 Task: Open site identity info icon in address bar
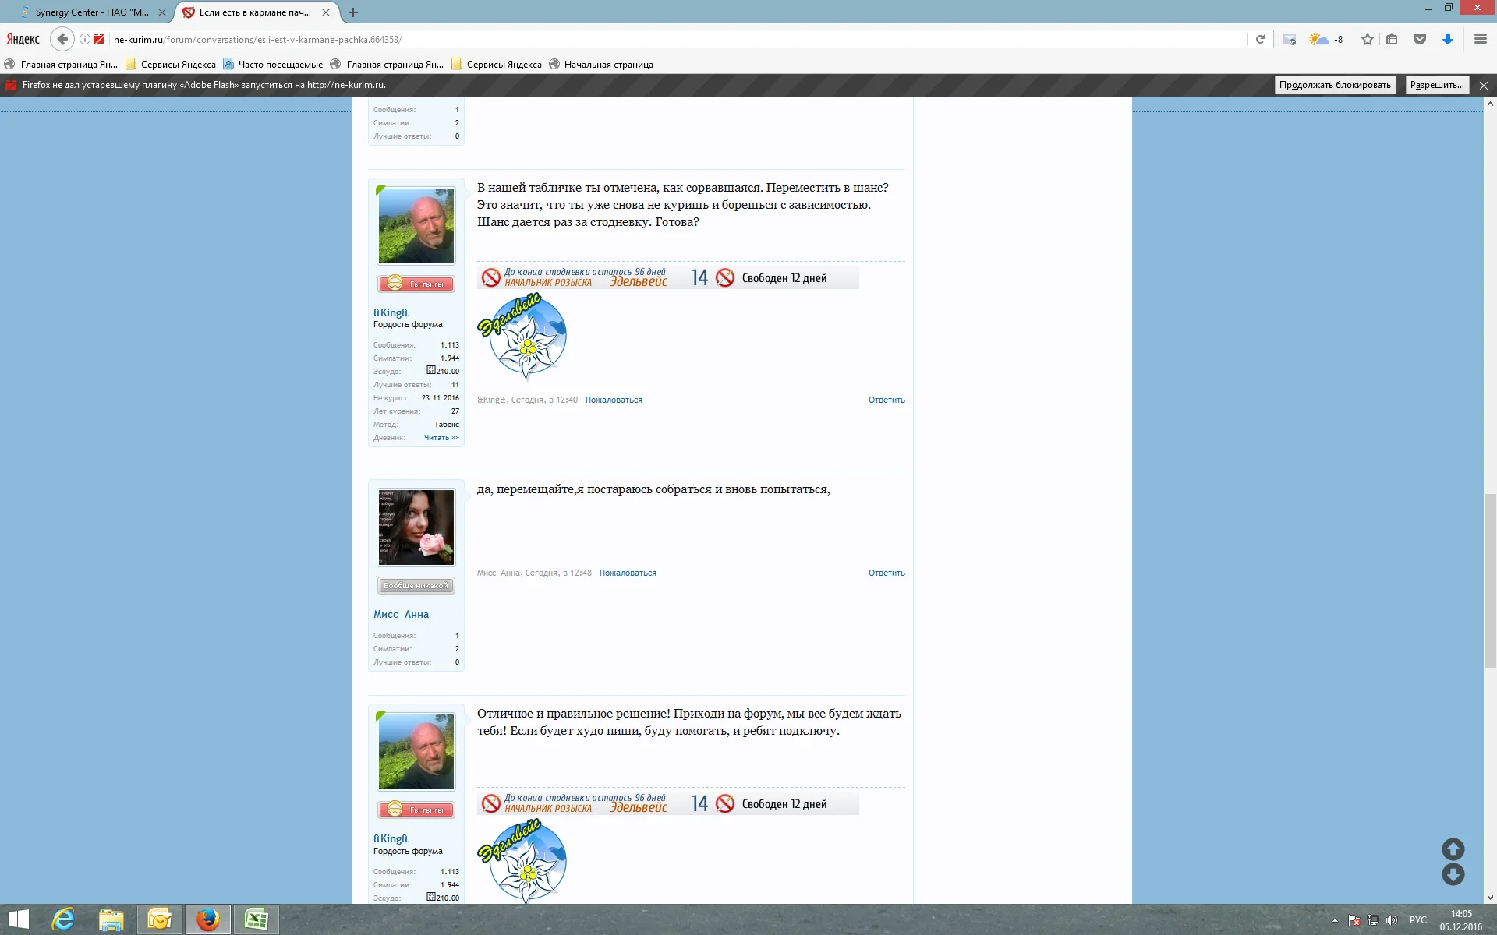coord(84,39)
